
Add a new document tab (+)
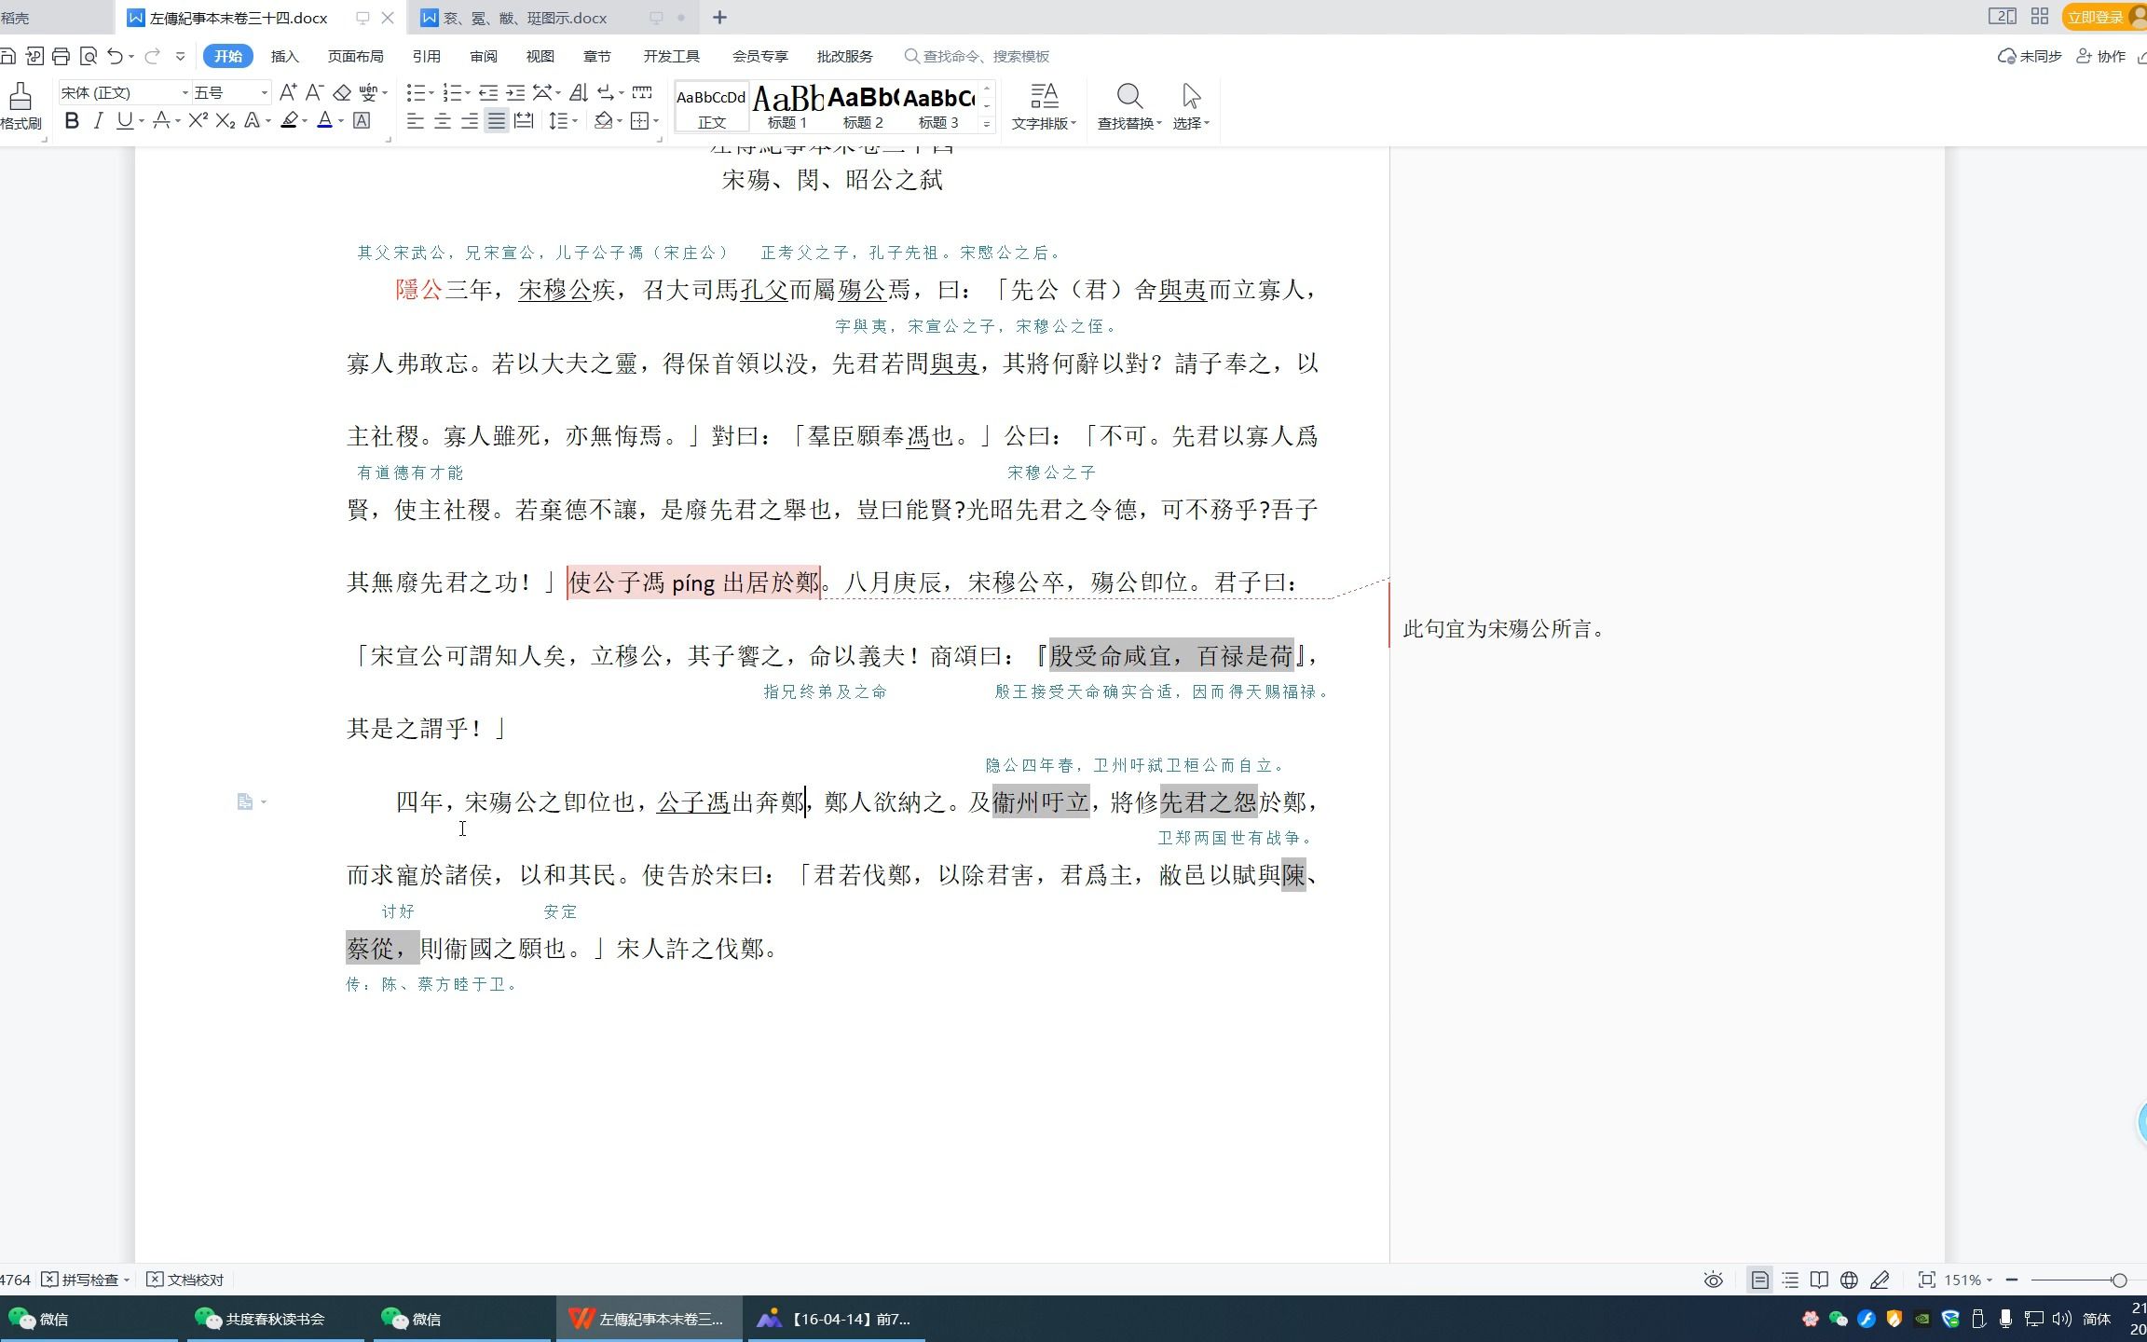click(719, 18)
